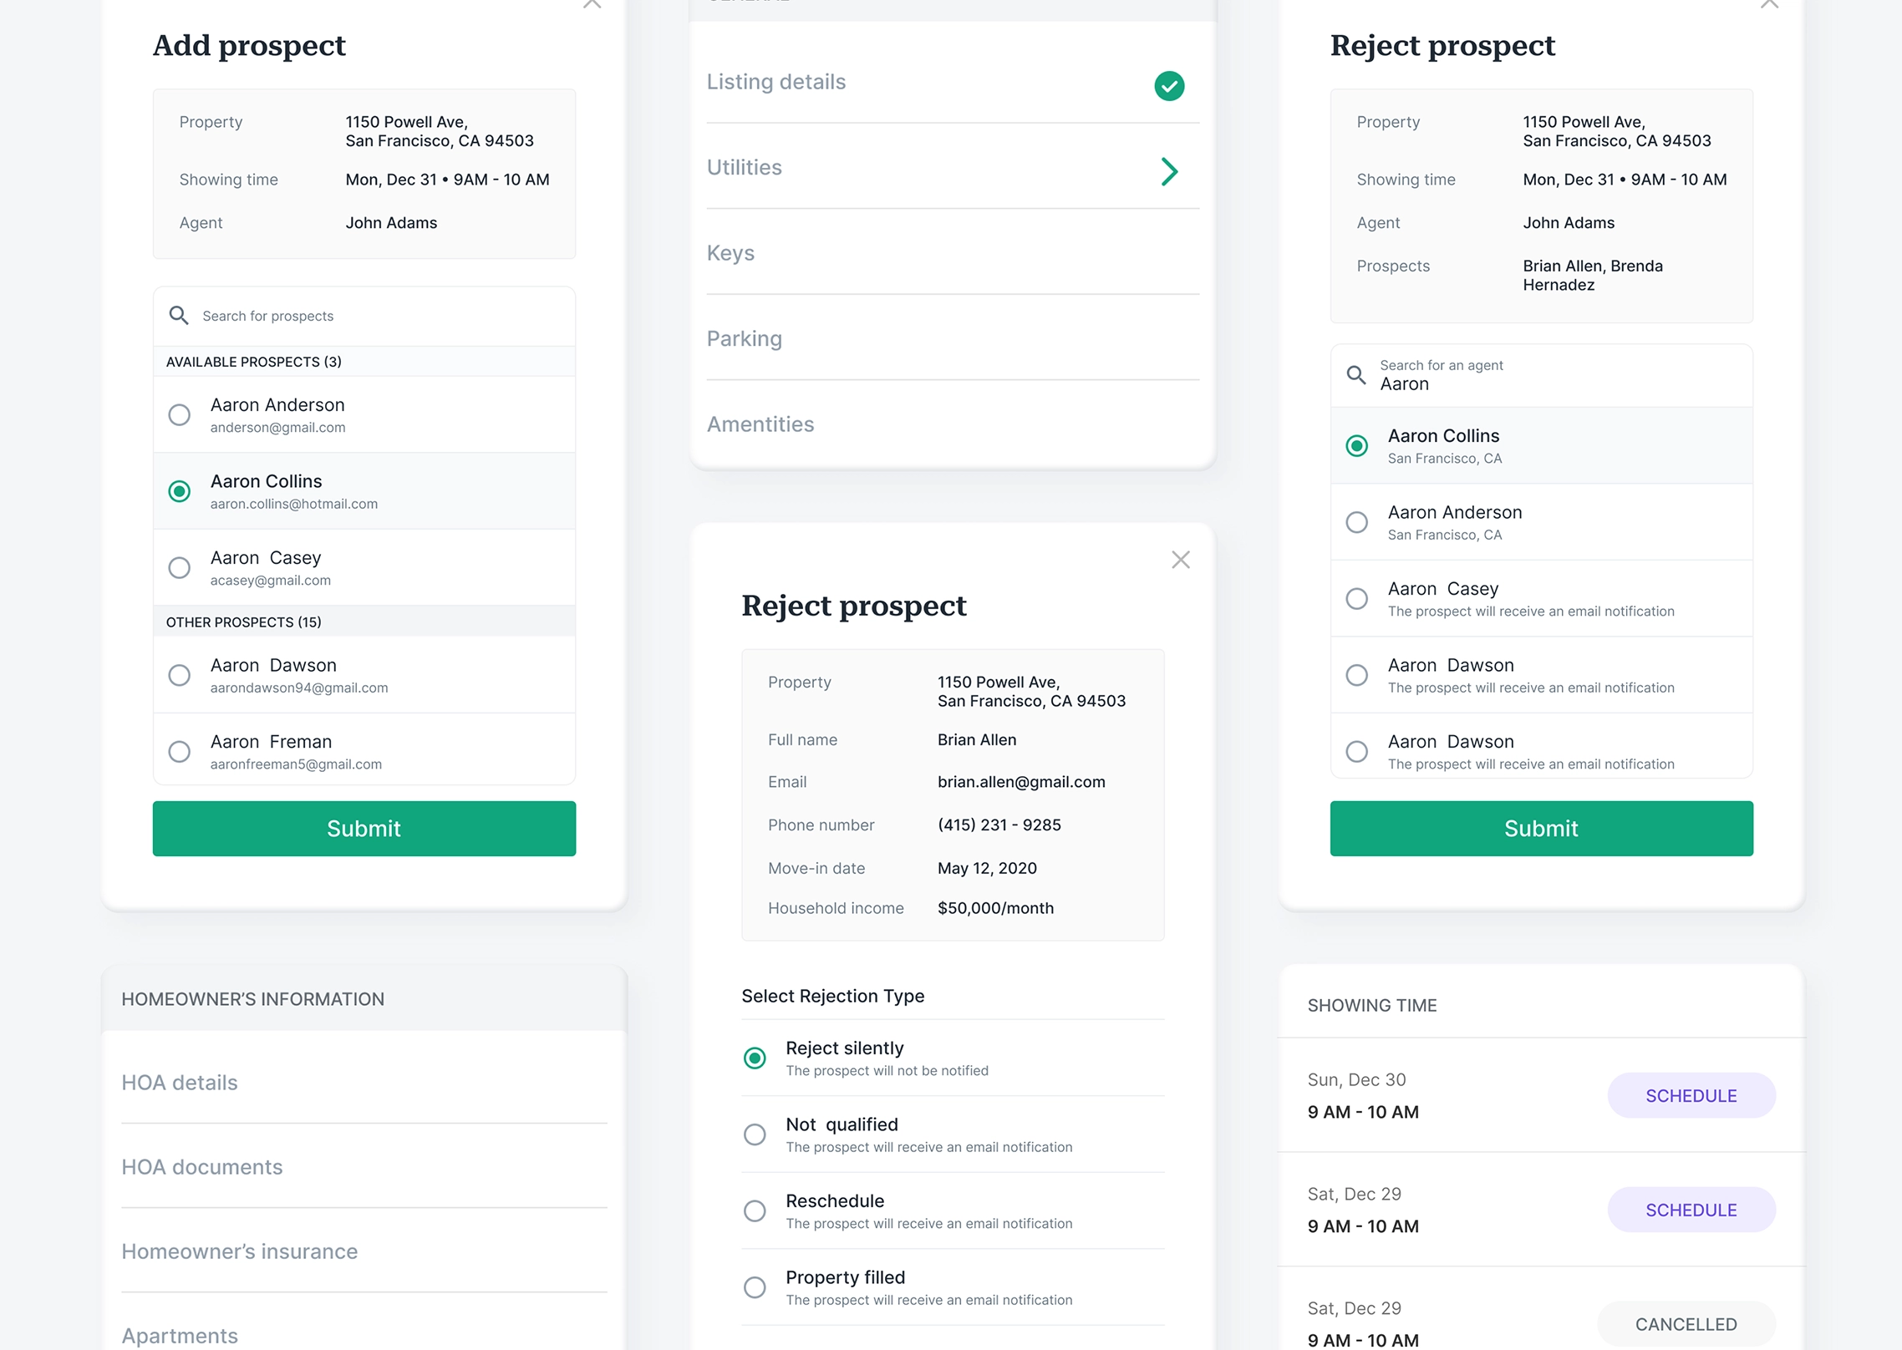Image resolution: width=1902 pixels, height=1350 pixels.
Task: Click Submit button in Reject prospect panel
Action: (x=1541, y=829)
